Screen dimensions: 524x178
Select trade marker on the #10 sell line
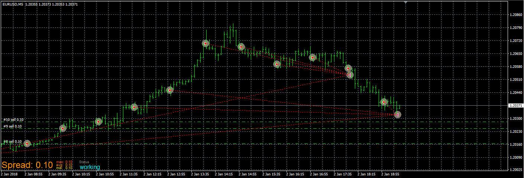[98, 122]
